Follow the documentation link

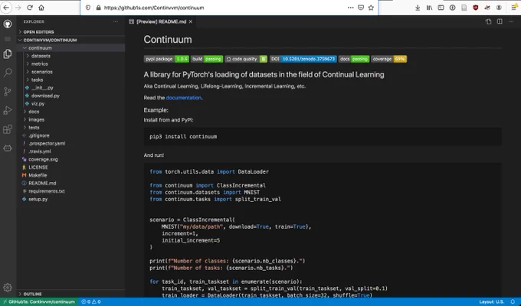tap(183, 98)
